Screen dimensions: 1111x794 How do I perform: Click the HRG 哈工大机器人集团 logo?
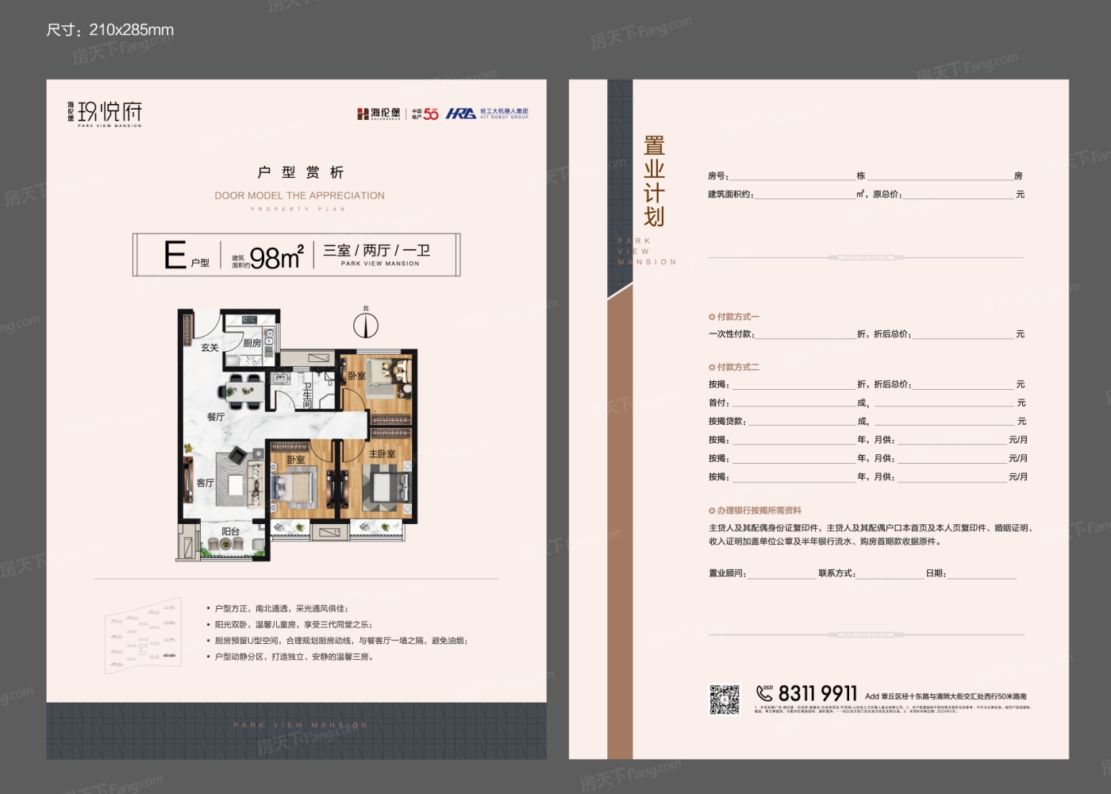486,114
